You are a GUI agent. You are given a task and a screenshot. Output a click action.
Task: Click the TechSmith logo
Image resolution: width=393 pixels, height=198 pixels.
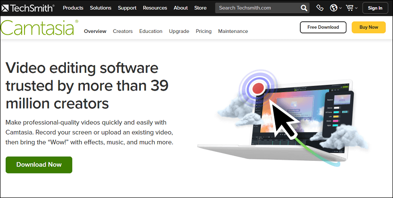(28, 8)
